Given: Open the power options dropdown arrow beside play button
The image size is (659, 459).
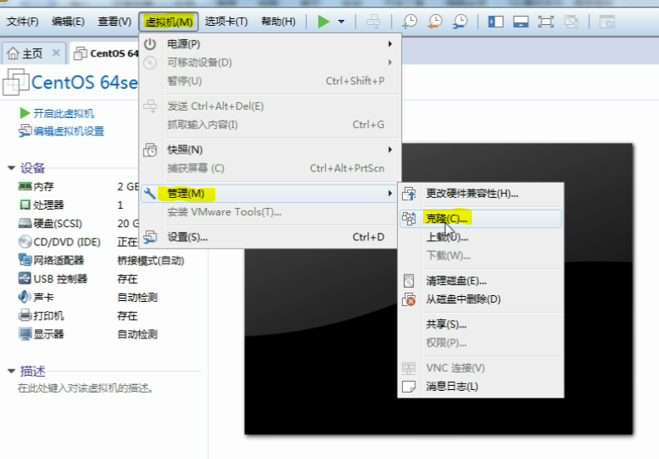Looking at the screenshot, I should pyautogui.click(x=342, y=22).
